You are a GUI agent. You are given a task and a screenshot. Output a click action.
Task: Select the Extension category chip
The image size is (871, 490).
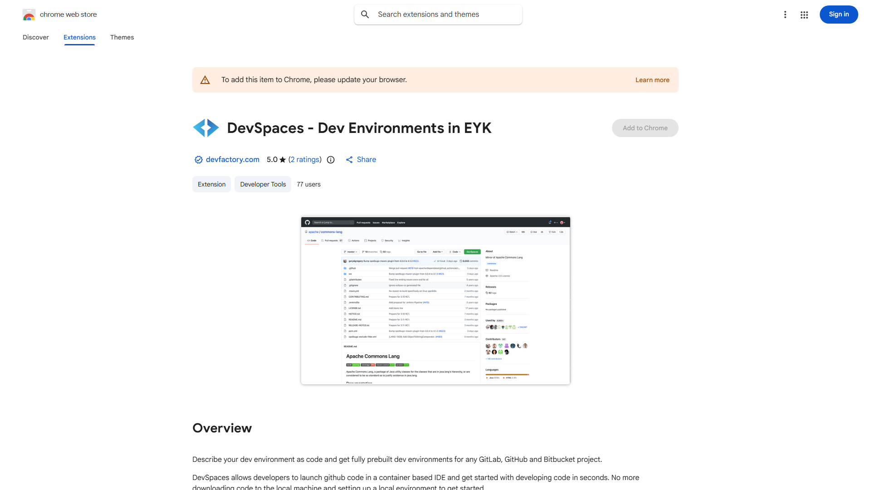coord(211,184)
